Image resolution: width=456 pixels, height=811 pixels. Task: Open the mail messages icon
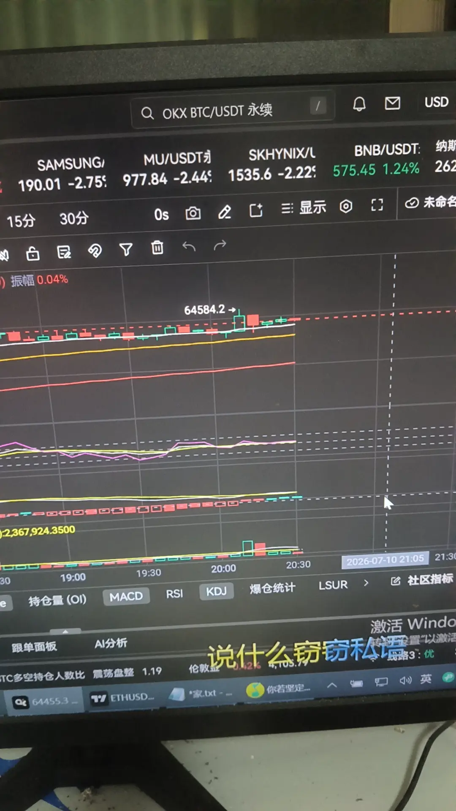coord(392,103)
